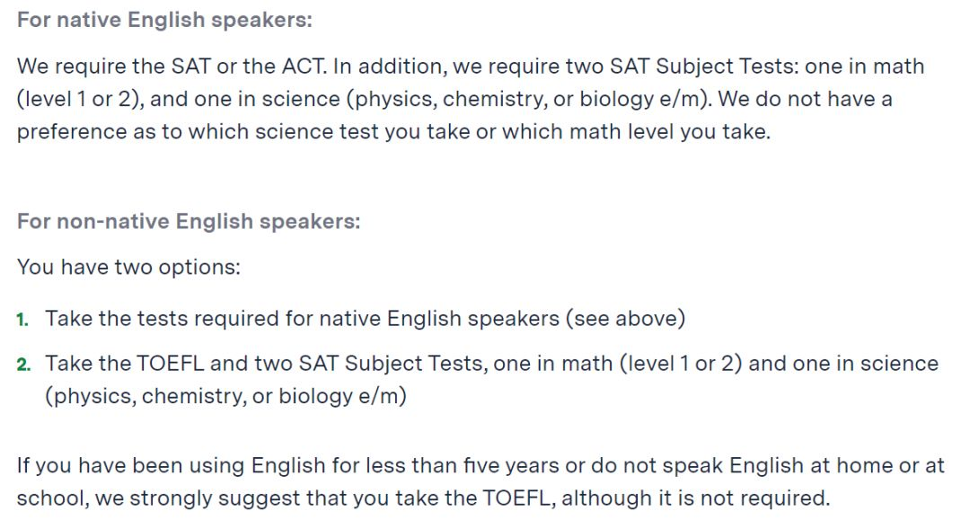
Task: Click the "For non-native English speakers:" heading
Action: click(x=189, y=221)
